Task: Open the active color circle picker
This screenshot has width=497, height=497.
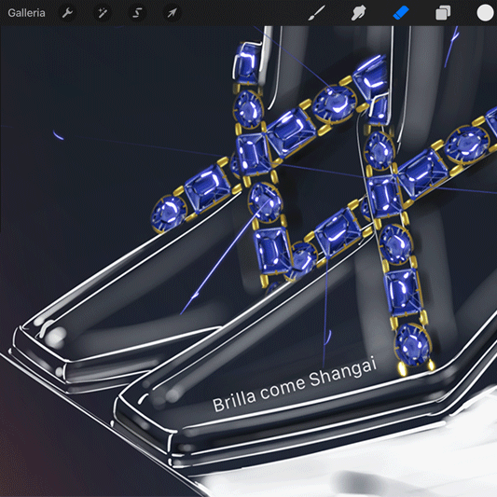Action: click(485, 13)
